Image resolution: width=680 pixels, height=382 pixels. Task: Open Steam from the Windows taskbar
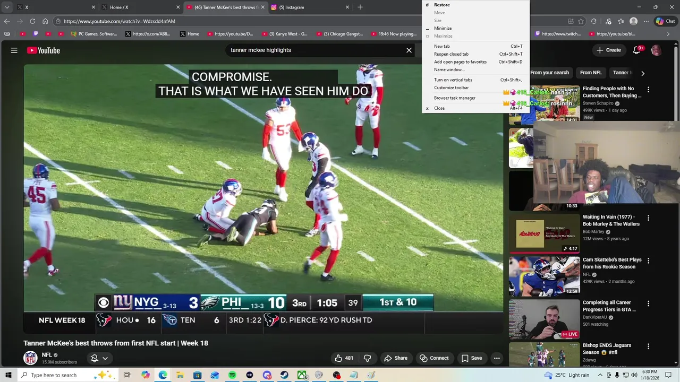click(x=284, y=375)
